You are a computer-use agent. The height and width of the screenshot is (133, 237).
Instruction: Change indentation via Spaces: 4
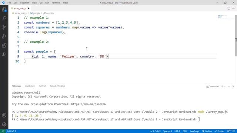167,131
